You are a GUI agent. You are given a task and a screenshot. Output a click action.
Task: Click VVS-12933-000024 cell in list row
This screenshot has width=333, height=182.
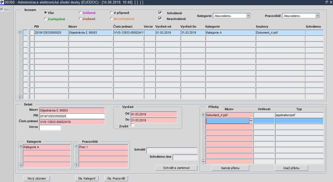(x=128, y=33)
